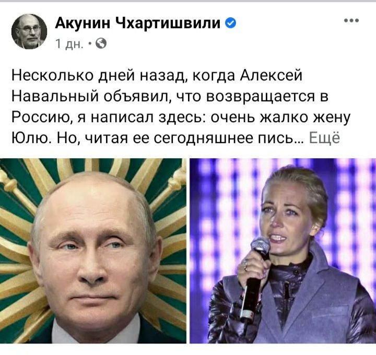Open the three-dot post options menu
The height and width of the screenshot is (355, 376).
coord(351,20)
